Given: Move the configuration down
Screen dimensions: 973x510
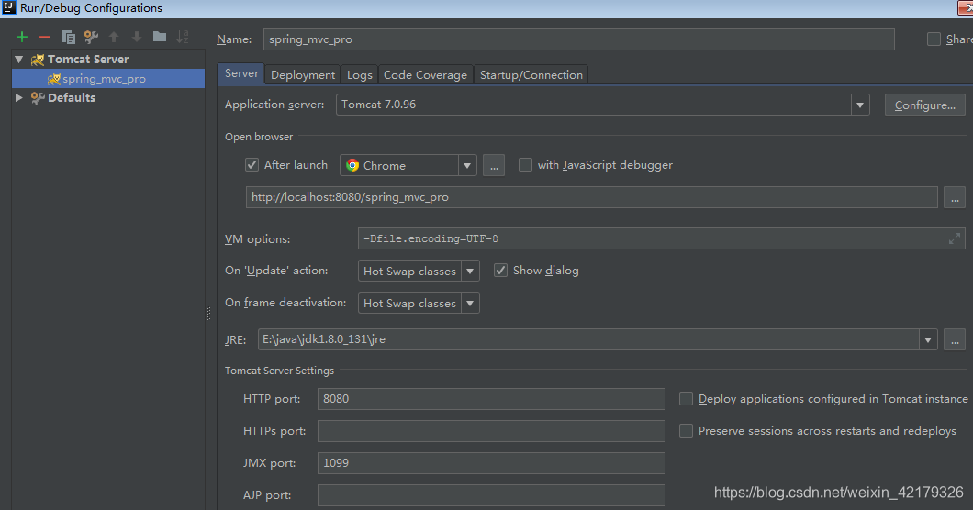Looking at the screenshot, I should click(x=137, y=38).
